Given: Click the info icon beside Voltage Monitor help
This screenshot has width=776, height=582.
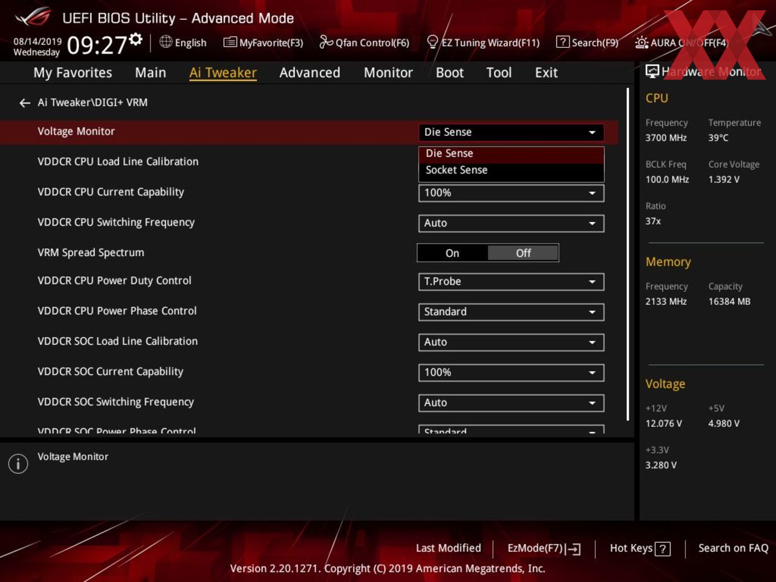Looking at the screenshot, I should click(x=18, y=464).
